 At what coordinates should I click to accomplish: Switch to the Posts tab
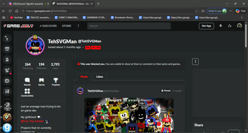[x=84, y=77]
